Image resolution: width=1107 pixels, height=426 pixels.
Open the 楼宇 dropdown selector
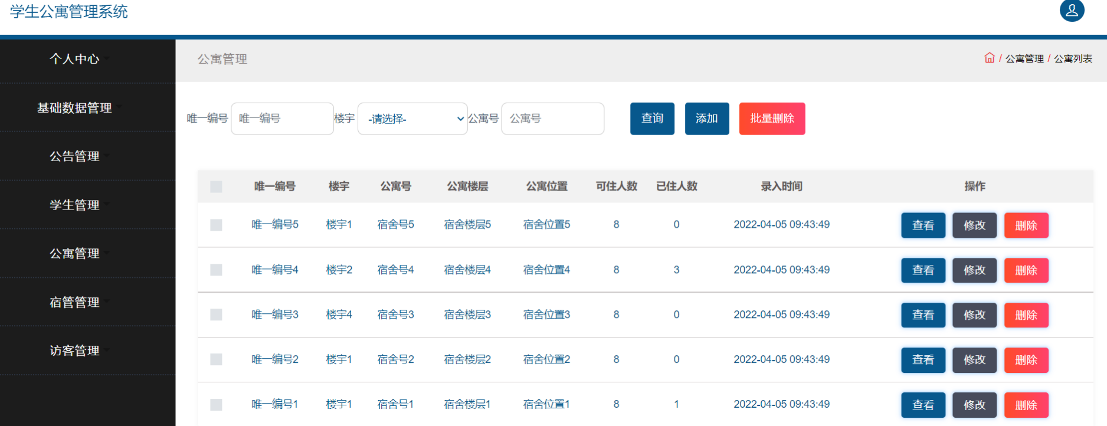[412, 119]
